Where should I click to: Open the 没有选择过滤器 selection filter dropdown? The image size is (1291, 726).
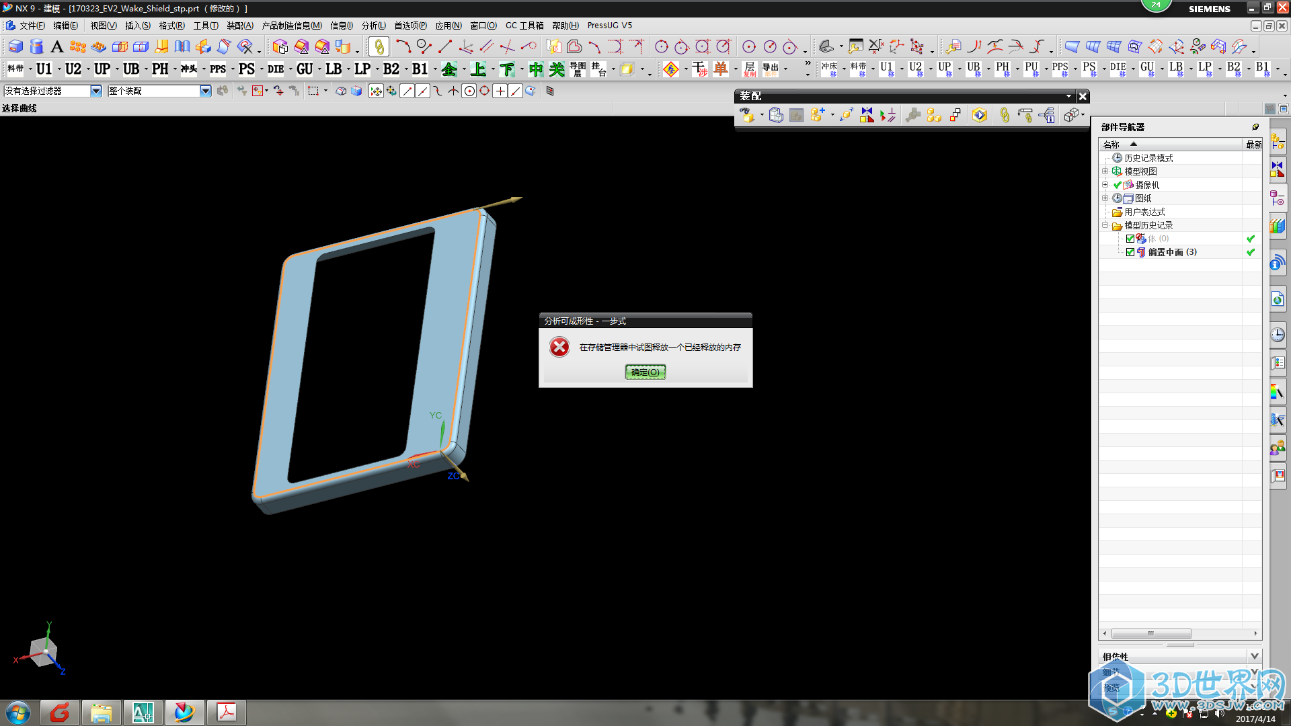[95, 91]
